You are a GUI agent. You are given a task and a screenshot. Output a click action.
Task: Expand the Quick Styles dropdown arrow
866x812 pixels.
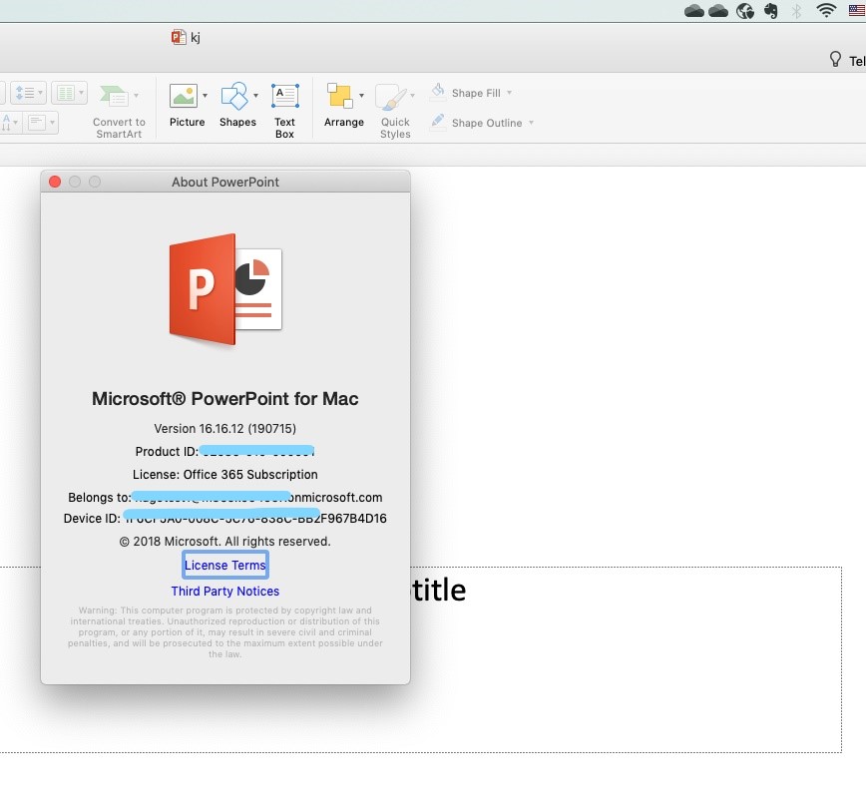pos(413,96)
